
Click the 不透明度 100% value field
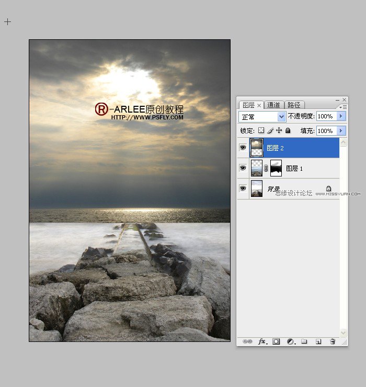(326, 116)
